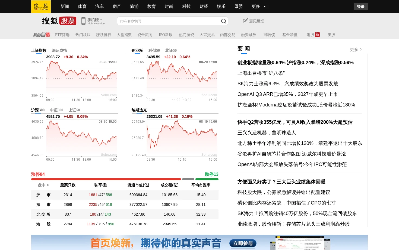Switch to the 北证50 chart tab

[x=171, y=51]
